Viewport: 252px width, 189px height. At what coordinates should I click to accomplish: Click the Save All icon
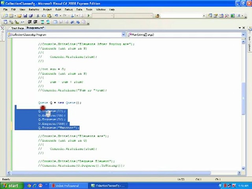(31, 15)
